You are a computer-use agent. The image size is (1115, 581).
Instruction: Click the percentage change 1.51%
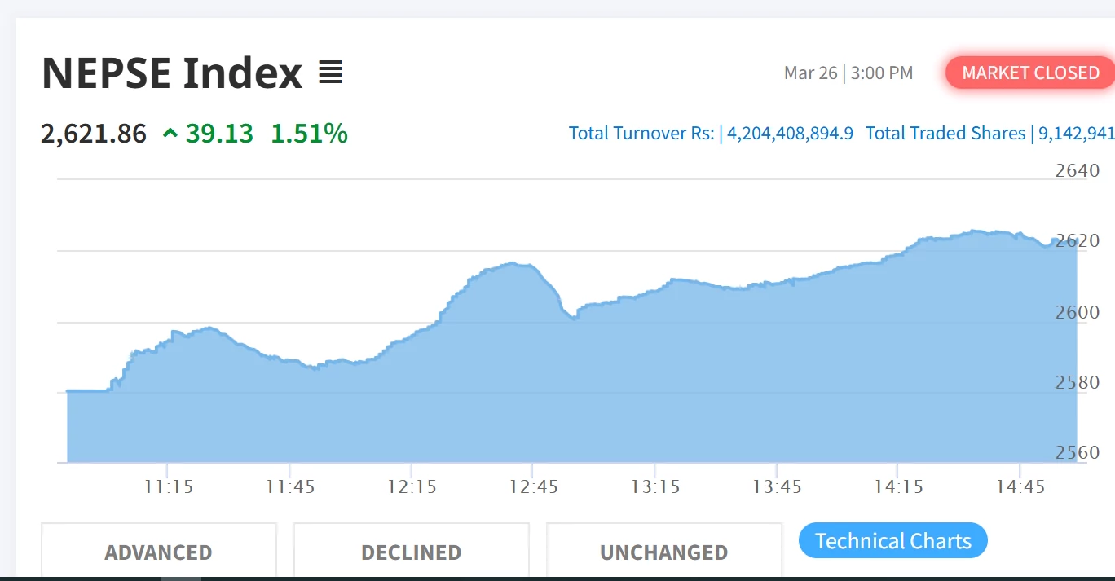click(x=309, y=133)
